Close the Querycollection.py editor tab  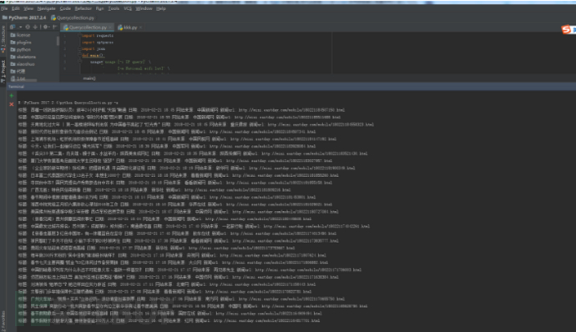point(110,28)
